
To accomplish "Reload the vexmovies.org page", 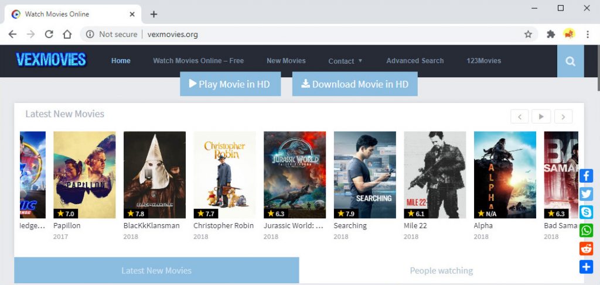I will 49,35.
